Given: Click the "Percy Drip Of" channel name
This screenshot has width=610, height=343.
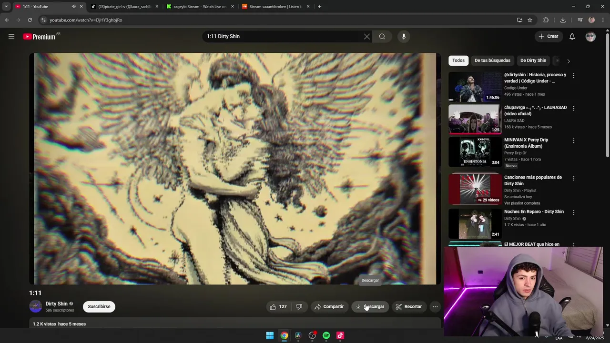Looking at the screenshot, I should [516, 153].
